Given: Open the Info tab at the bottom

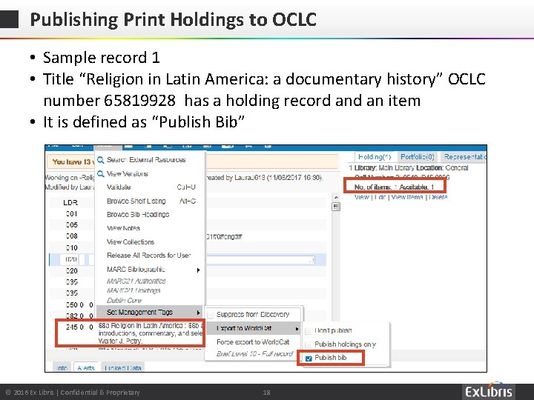Looking at the screenshot, I should (62, 367).
